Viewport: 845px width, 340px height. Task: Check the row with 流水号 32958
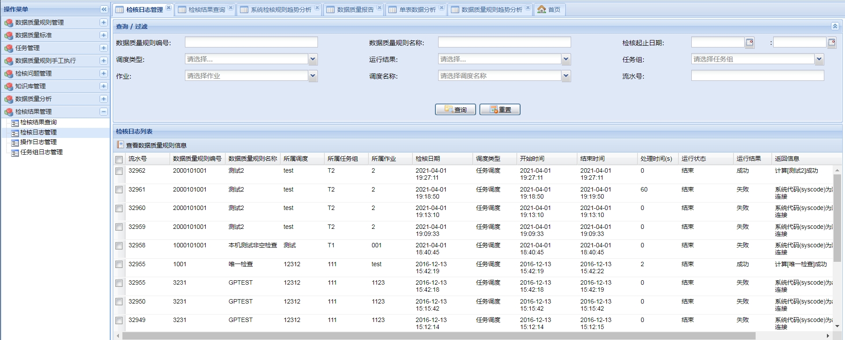(x=119, y=246)
